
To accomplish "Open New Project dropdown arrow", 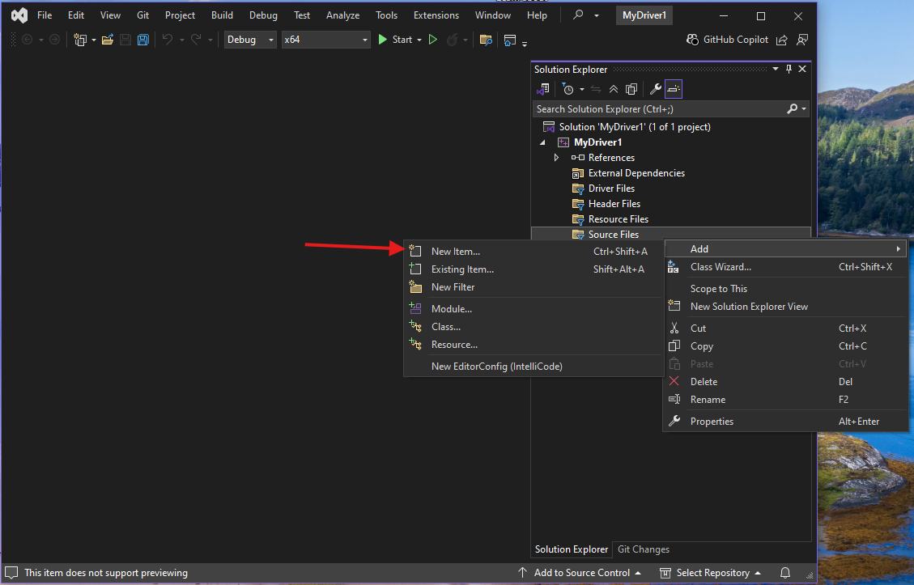I will pyautogui.click(x=93, y=40).
